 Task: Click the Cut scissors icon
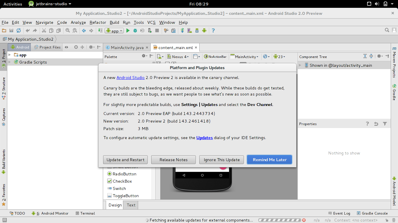pos(44,30)
